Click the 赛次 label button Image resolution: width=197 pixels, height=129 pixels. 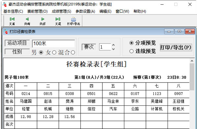tap(89, 47)
